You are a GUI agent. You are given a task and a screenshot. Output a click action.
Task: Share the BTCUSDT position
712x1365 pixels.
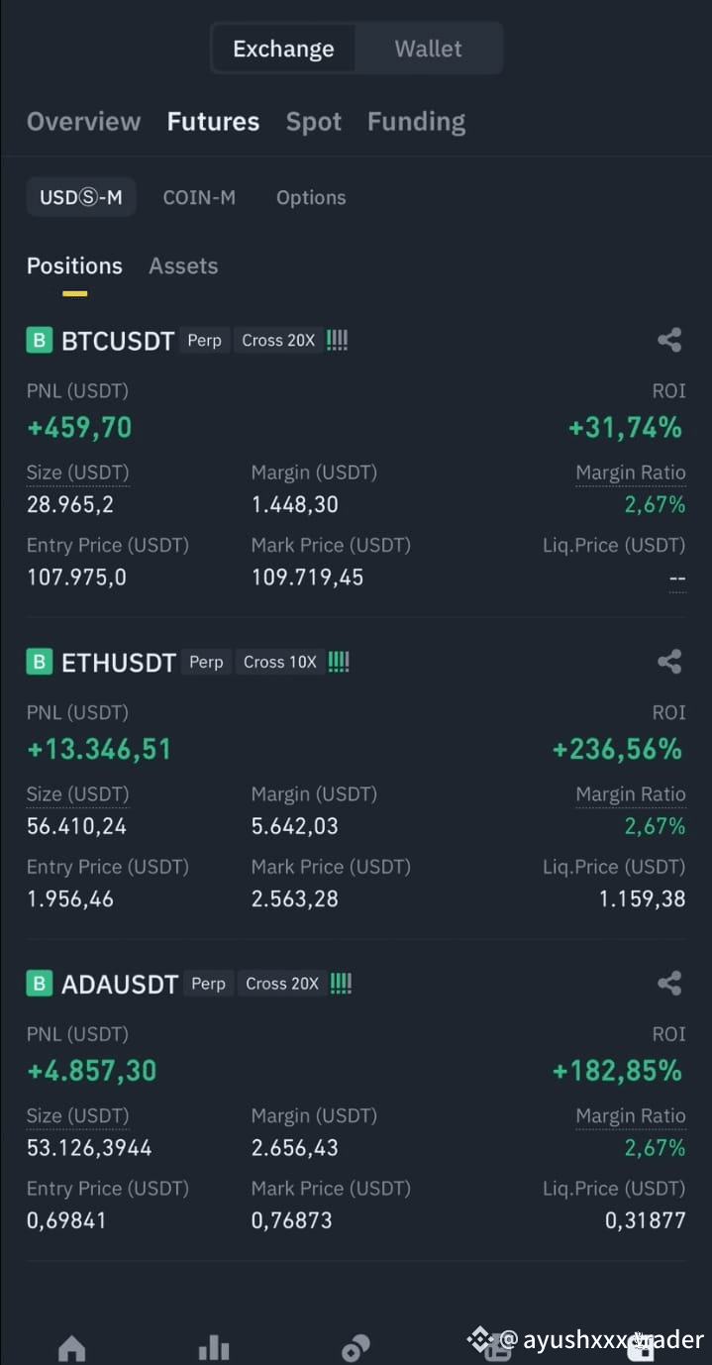[669, 340]
